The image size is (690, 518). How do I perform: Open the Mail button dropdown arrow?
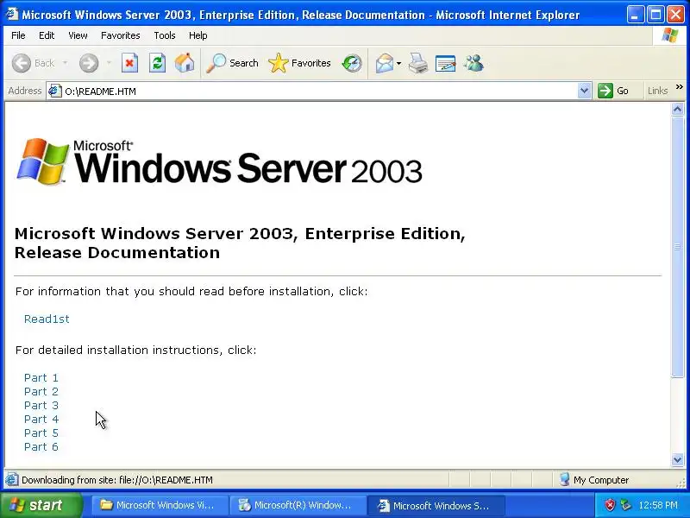pyautogui.click(x=398, y=63)
